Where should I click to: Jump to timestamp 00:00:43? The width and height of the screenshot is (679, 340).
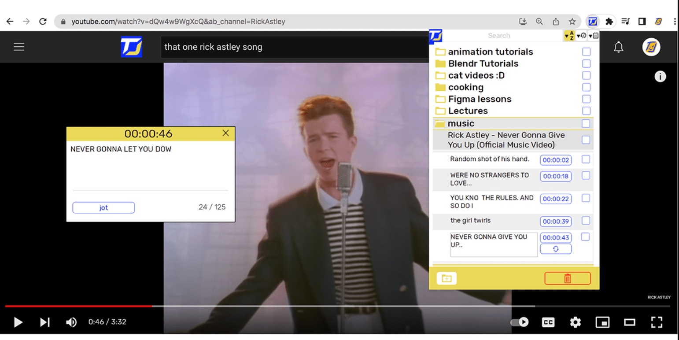pos(556,237)
